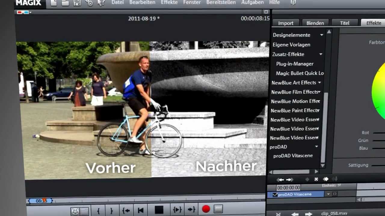Jump to next keyframe arrow

(x=289, y=179)
